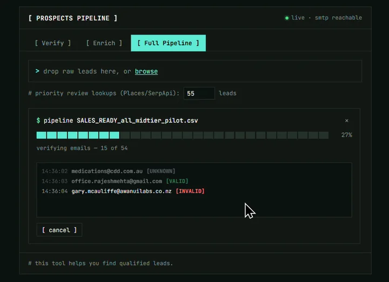Click the pipeline progress bar
Screen dimensions: 389x282
[183, 135]
